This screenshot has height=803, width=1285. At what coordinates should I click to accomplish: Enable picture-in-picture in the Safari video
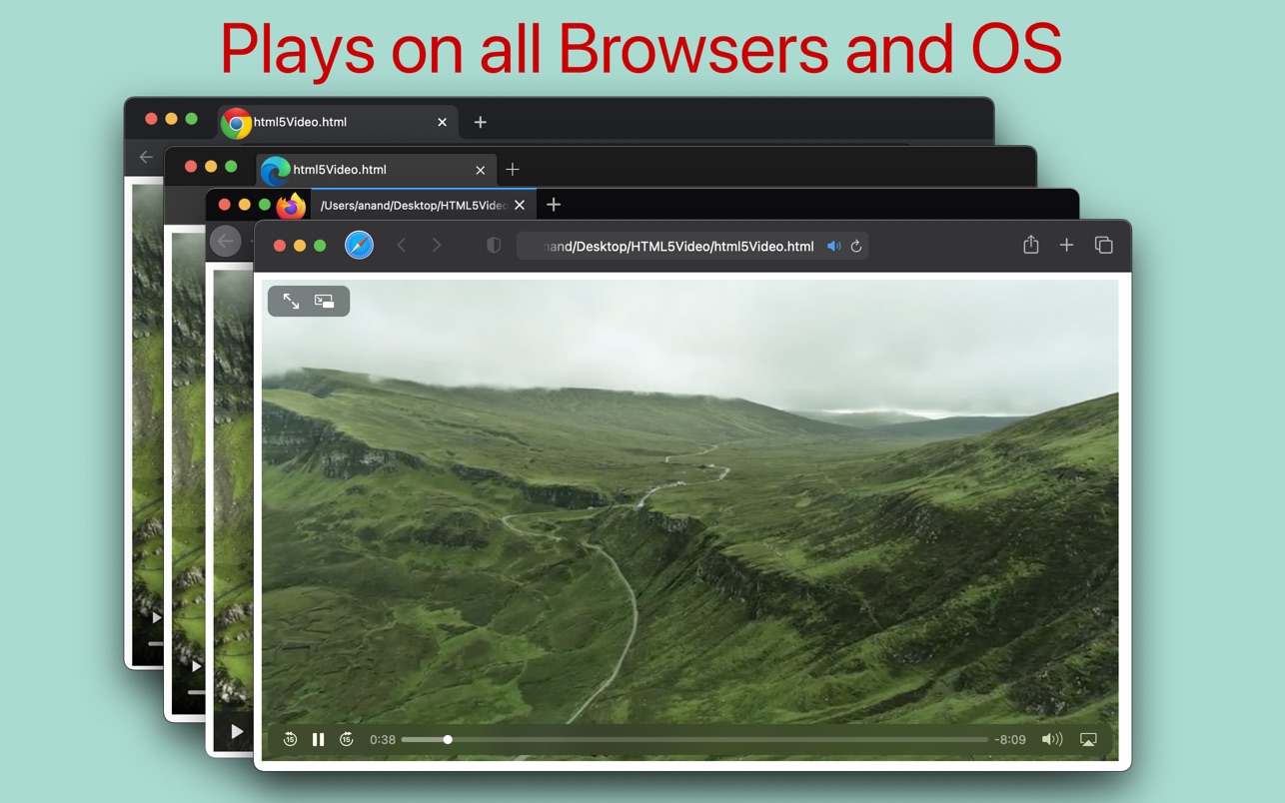tap(325, 301)
